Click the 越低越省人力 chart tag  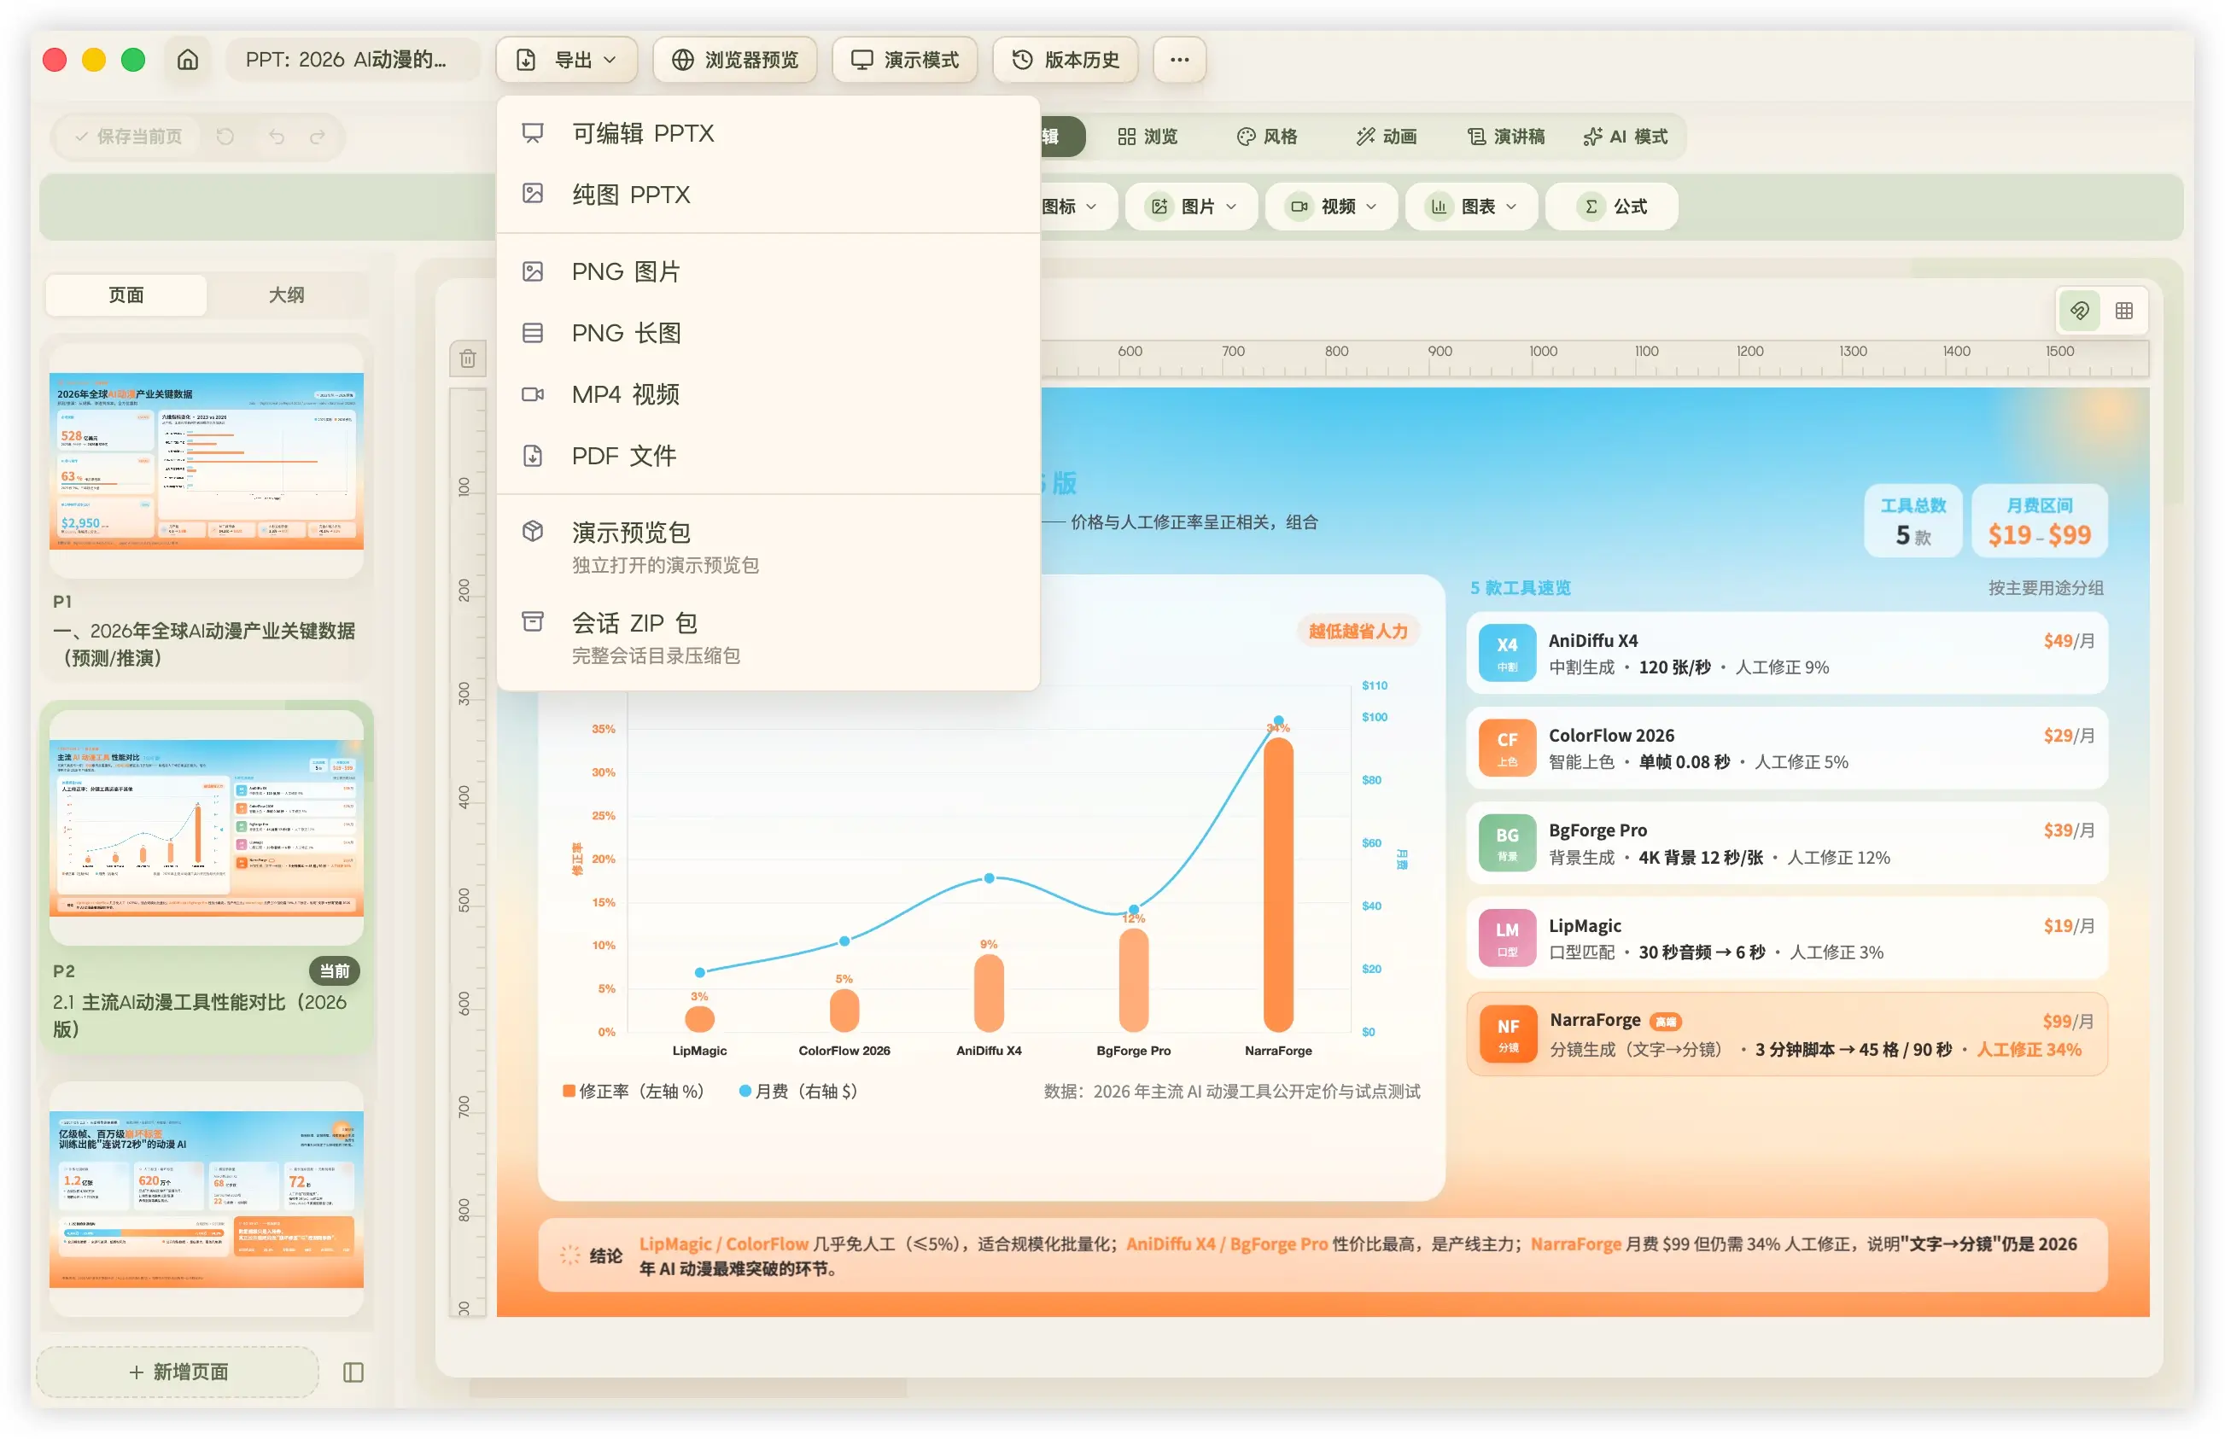pyautogui.click(x=1358, y=632)
